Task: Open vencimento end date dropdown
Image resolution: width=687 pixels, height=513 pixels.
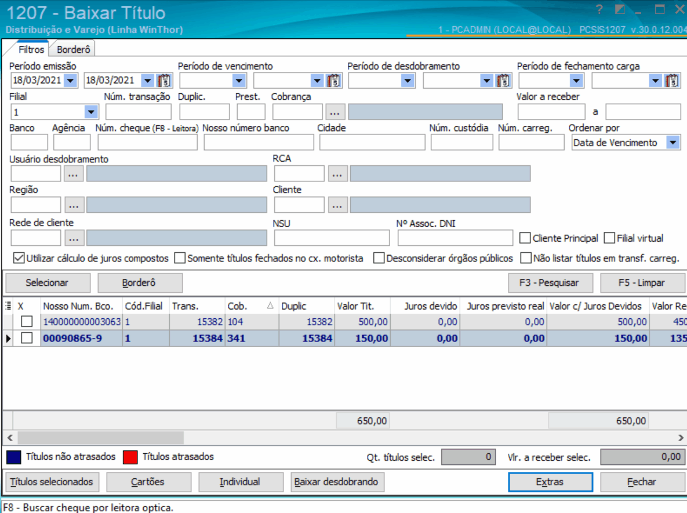Action: 317,81
